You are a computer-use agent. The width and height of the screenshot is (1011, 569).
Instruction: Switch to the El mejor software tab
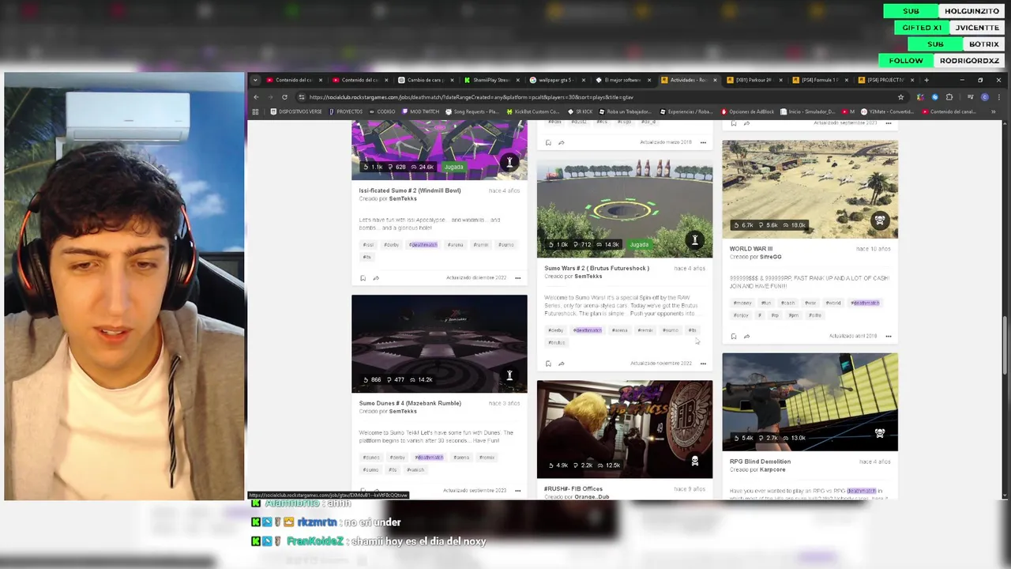click(x=623, y=80)
